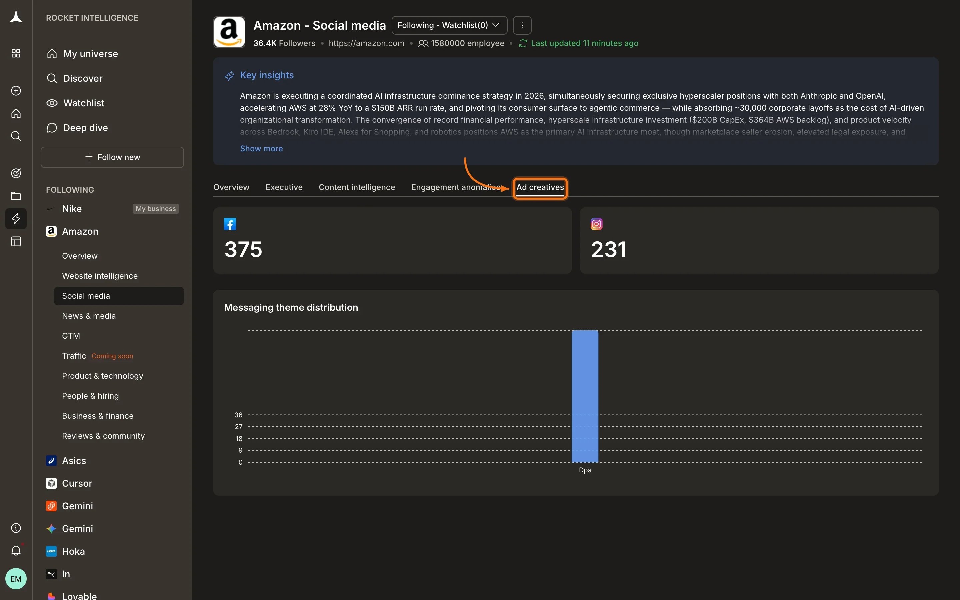Click the Facebook 375 ad count card
The width and height of the screenshot is (960, 600).
point(392,240)
